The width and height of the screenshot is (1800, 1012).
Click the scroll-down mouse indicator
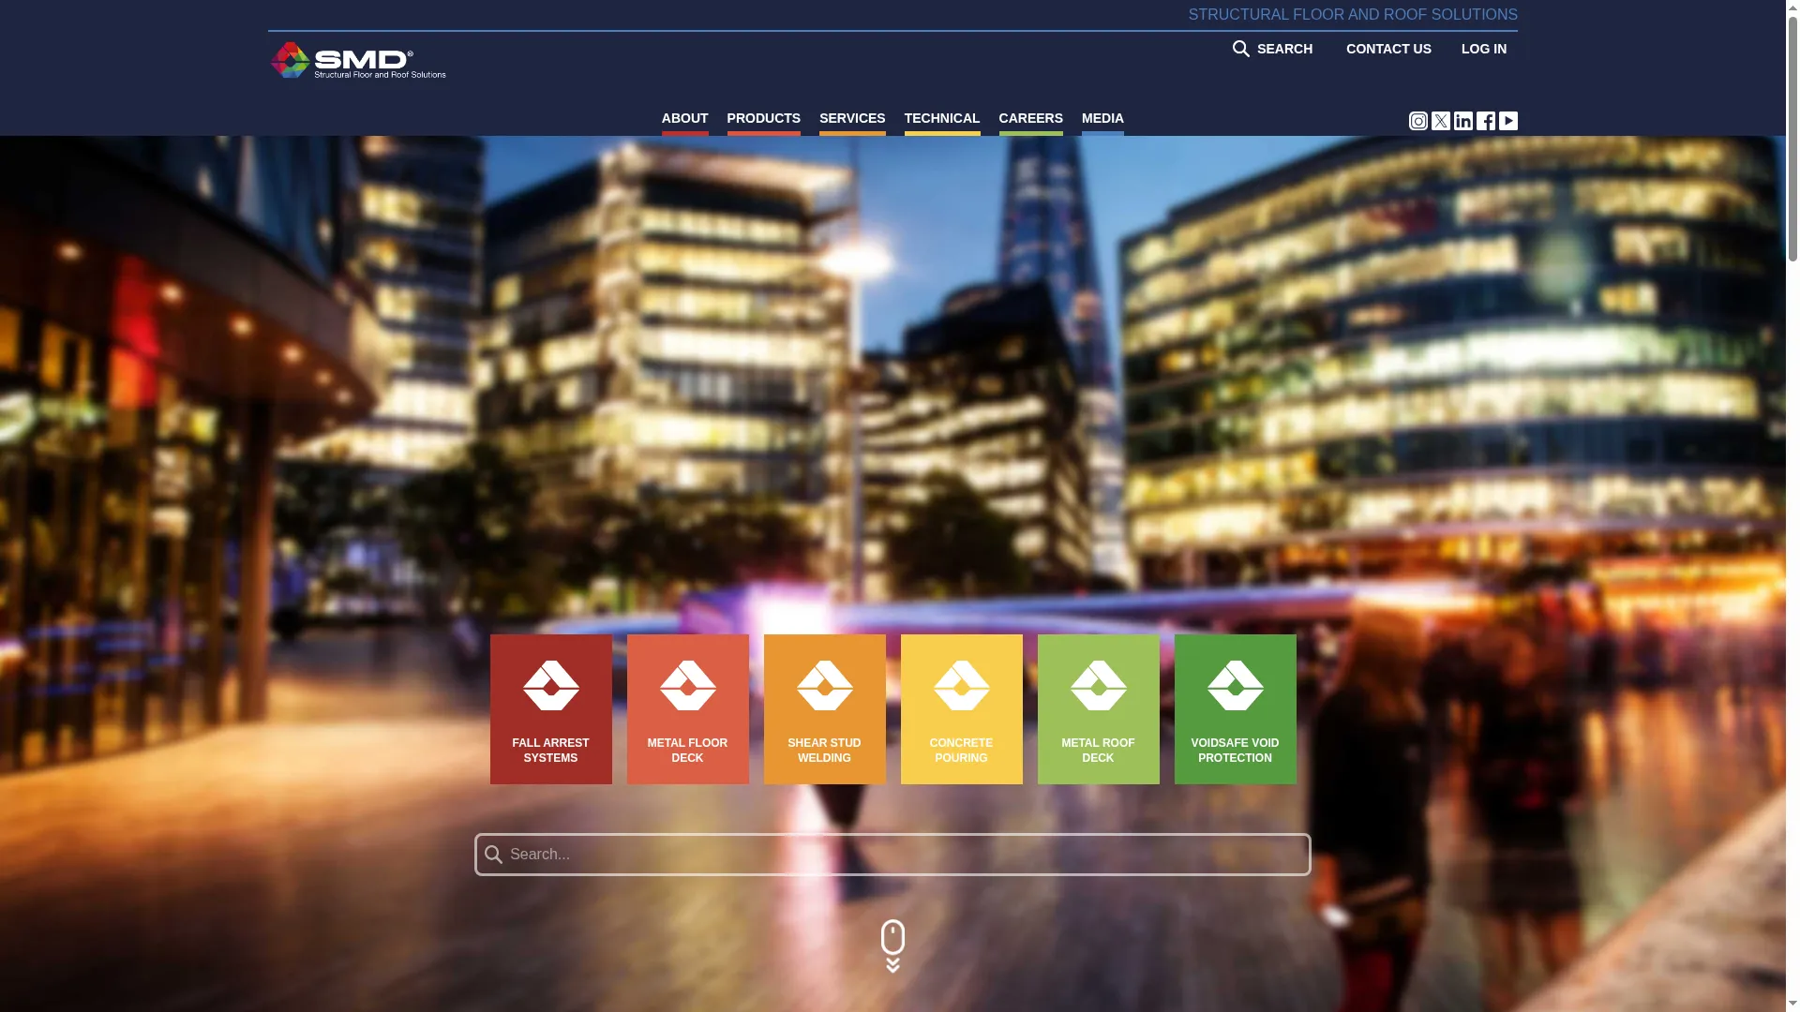pos(892,946)
